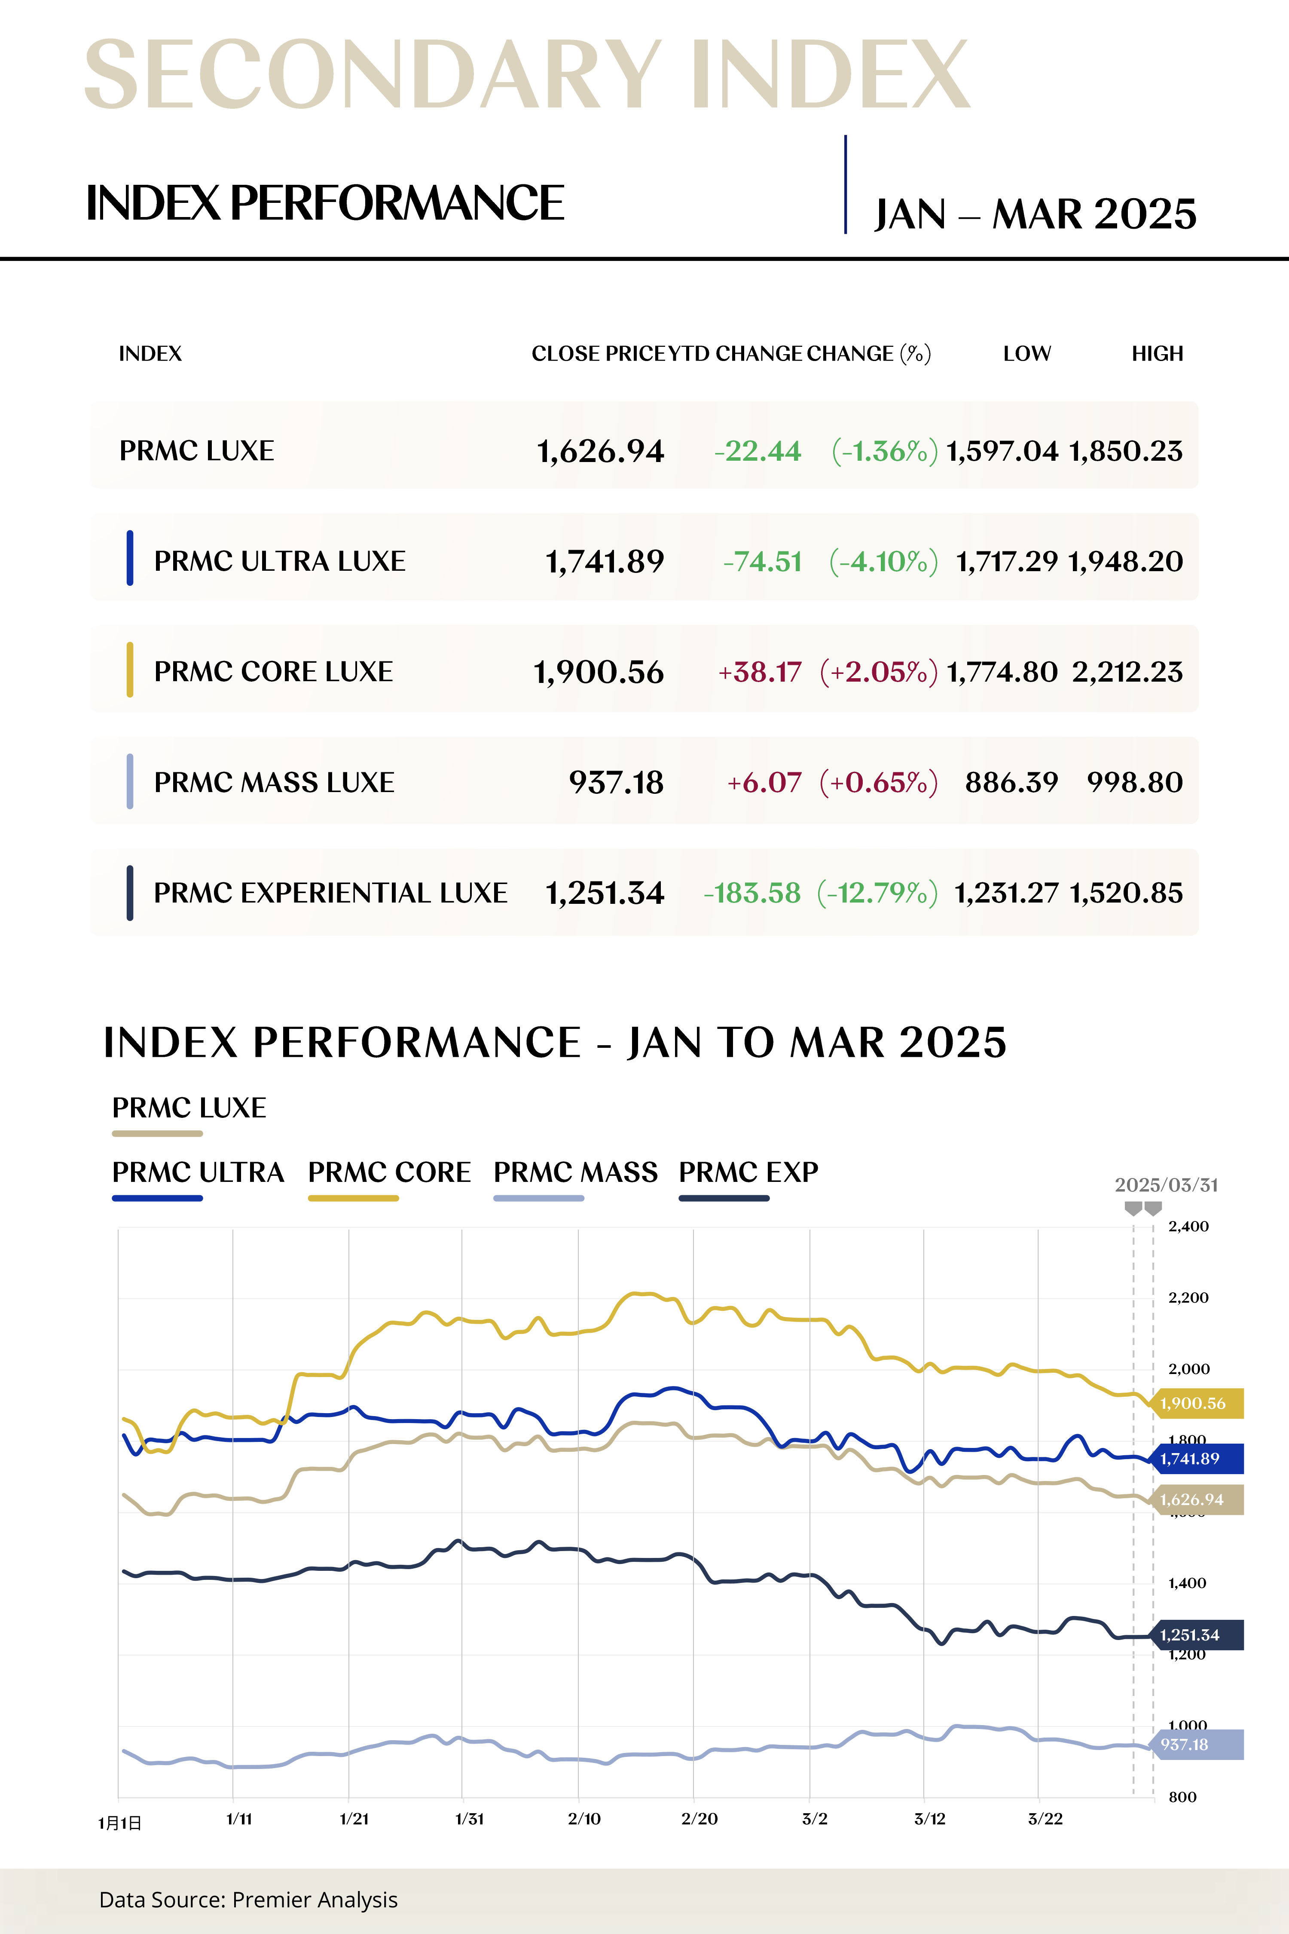Click the right gray date marker arrow

point(1153,1208)
